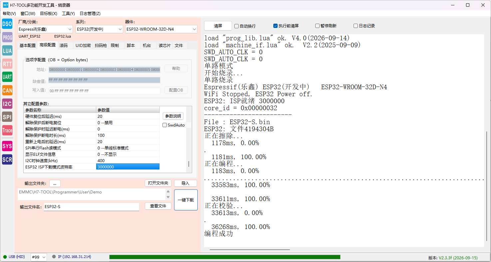The height and width of the screenshot is (262, 491).
Task: Expand the 系列 ESP32 dropdown
Action: pos(100,29)
